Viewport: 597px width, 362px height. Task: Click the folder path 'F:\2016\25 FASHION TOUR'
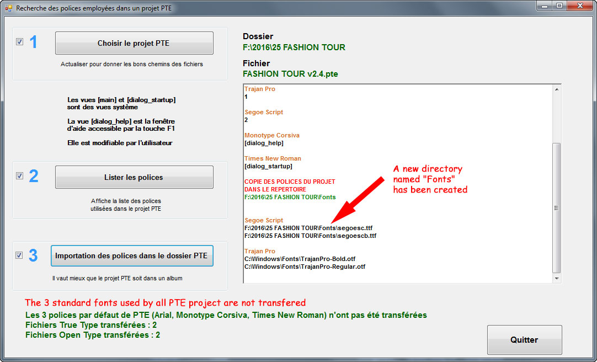(x=294, y=47)
